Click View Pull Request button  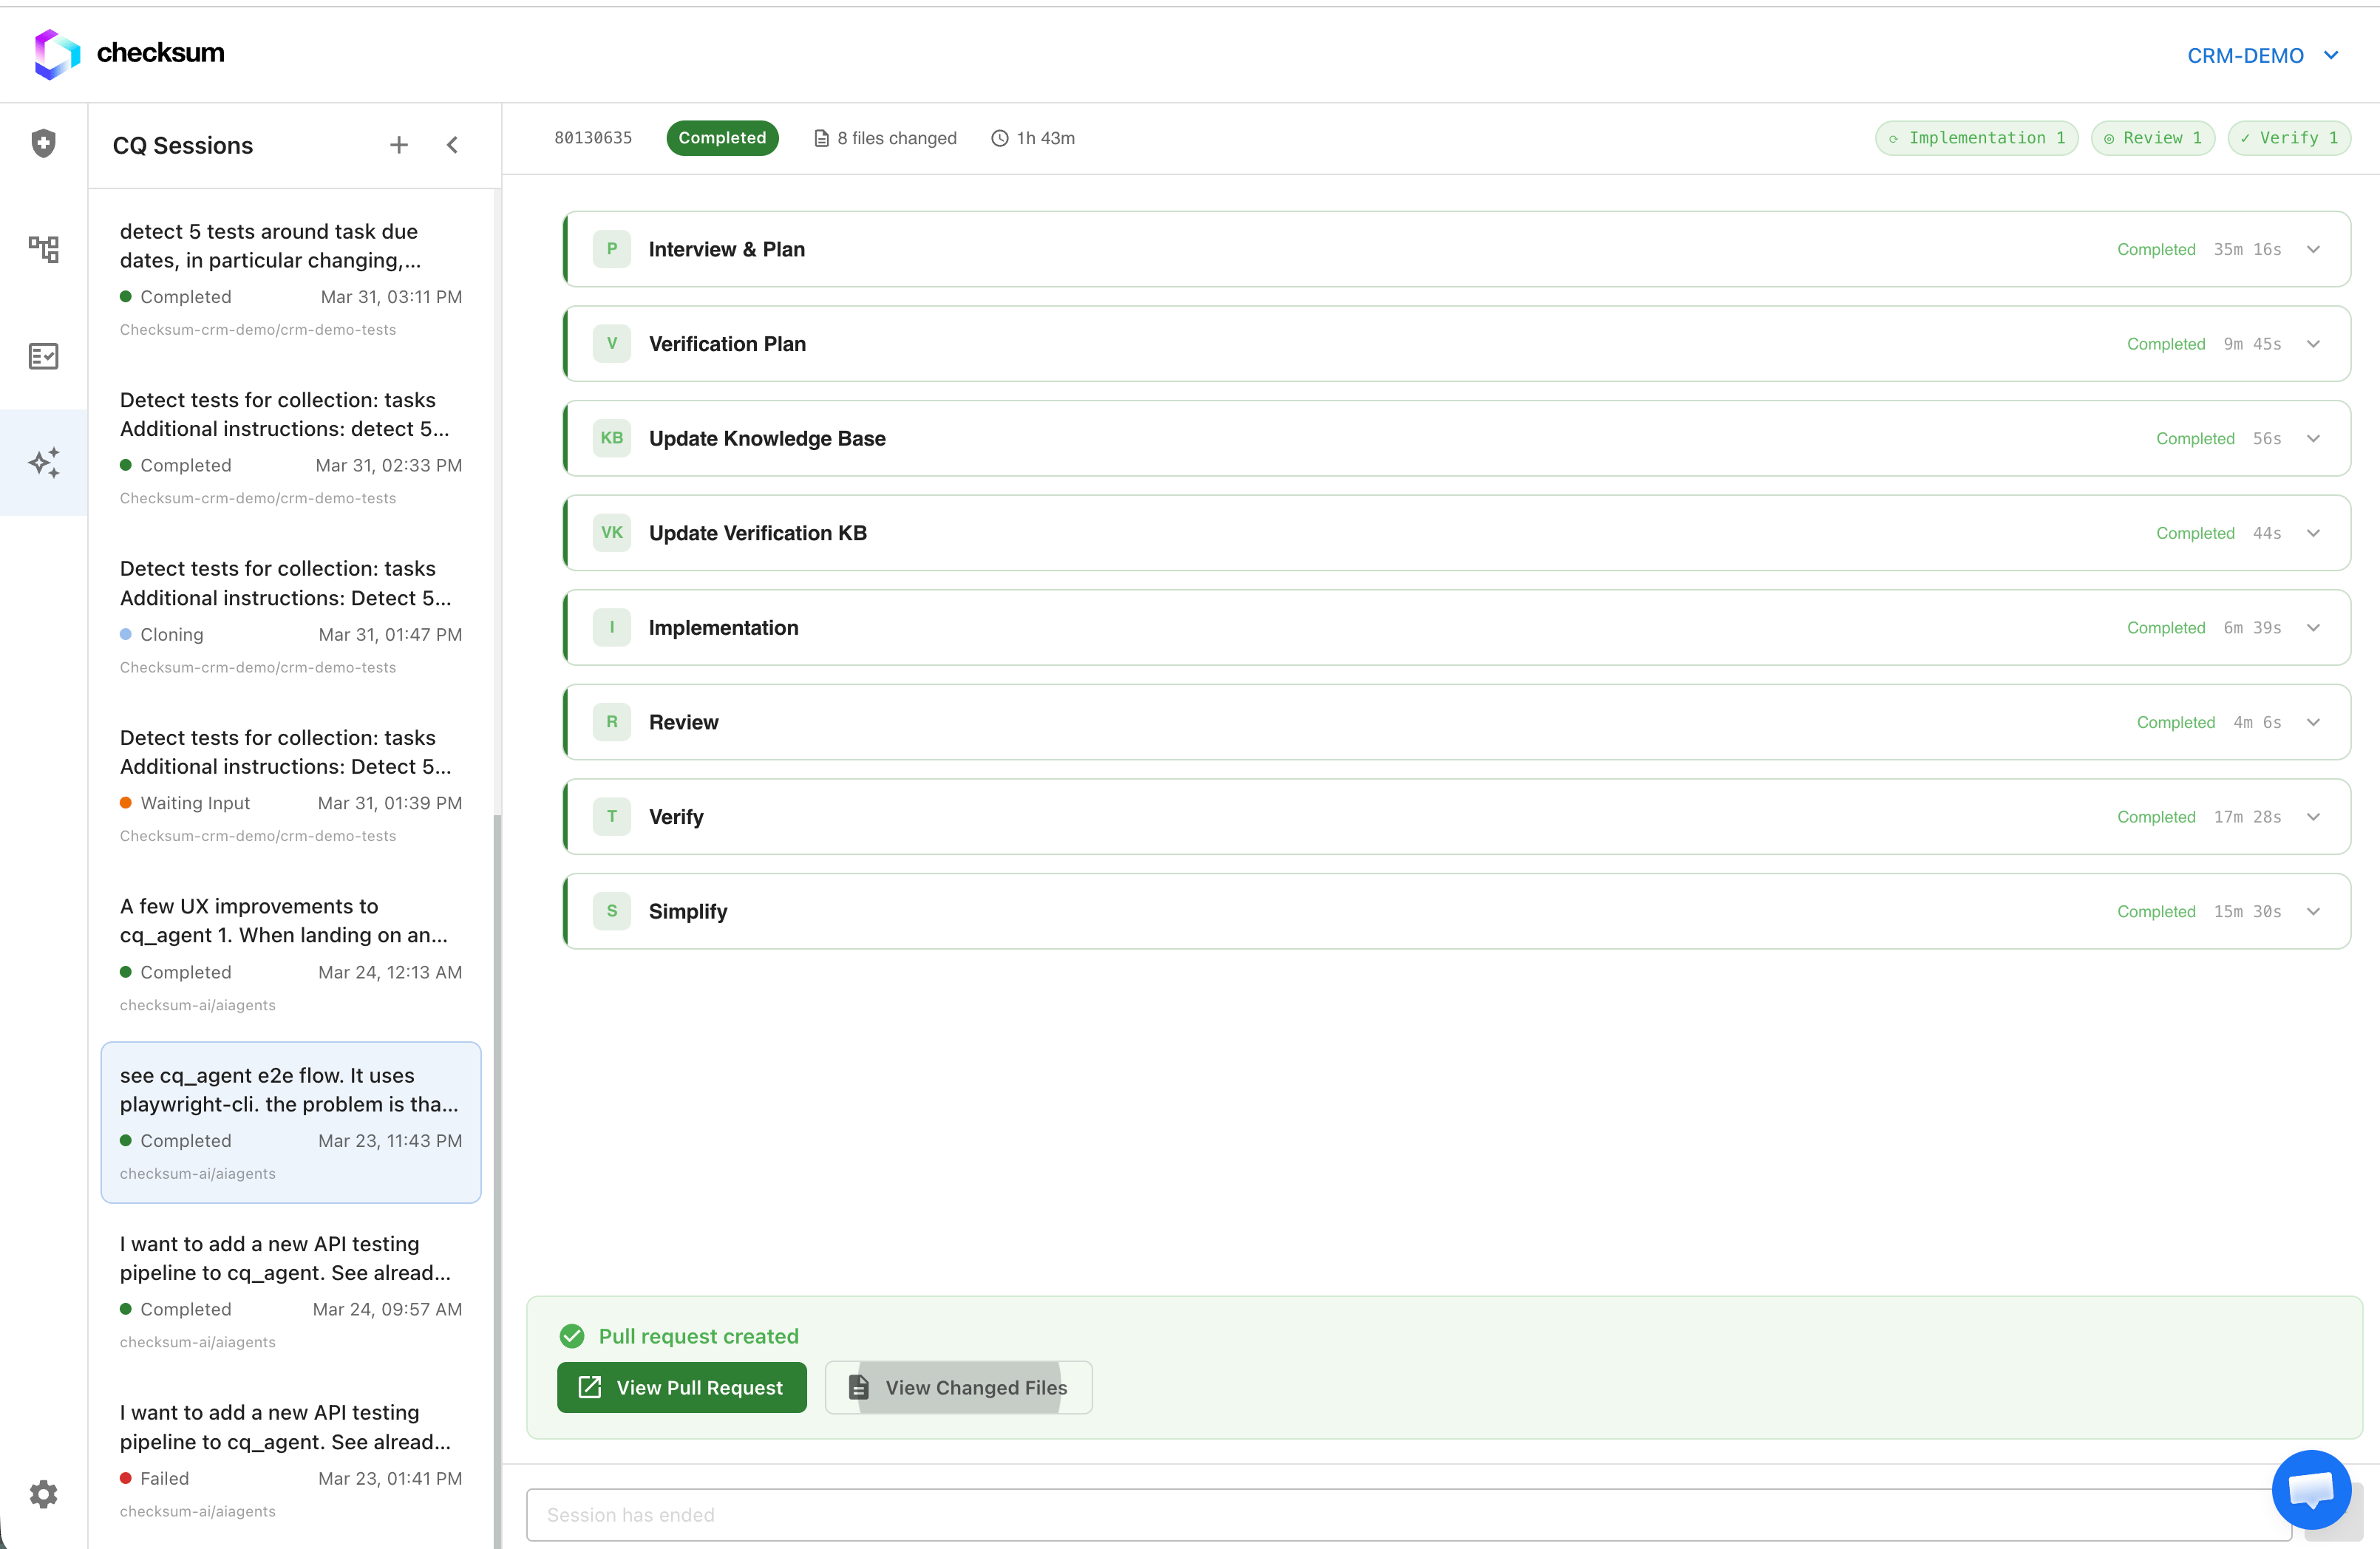point(681,1387)
